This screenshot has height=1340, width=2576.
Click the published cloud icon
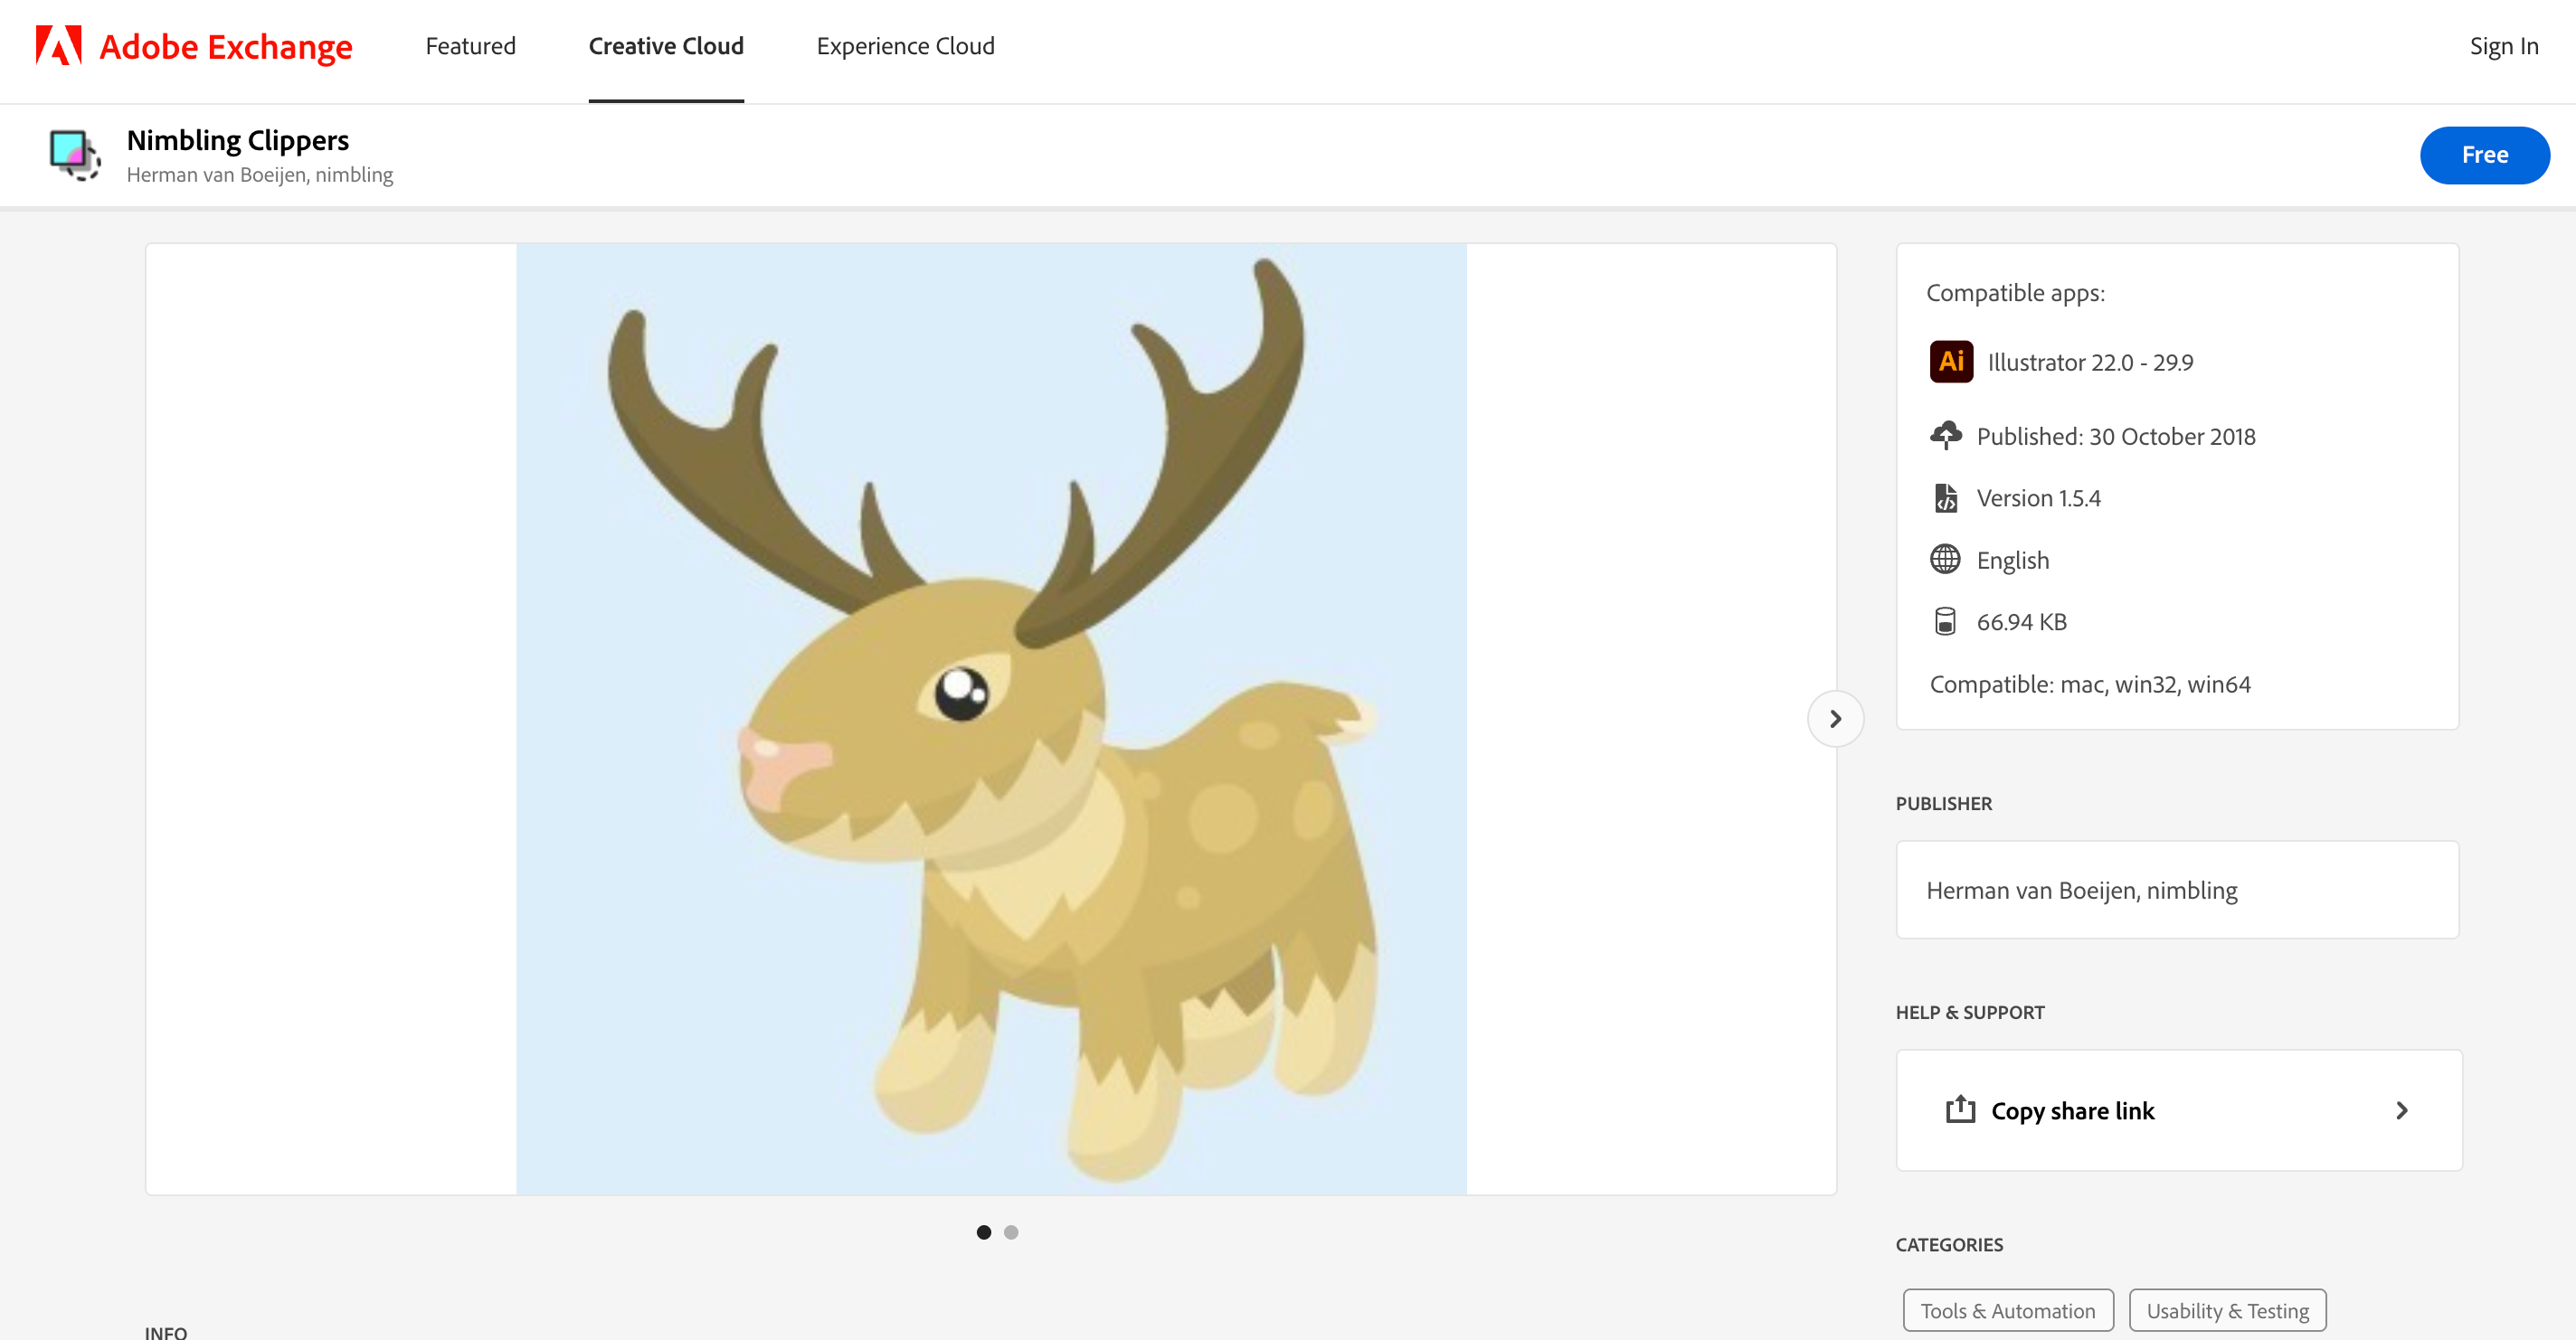coord(1946,435)
